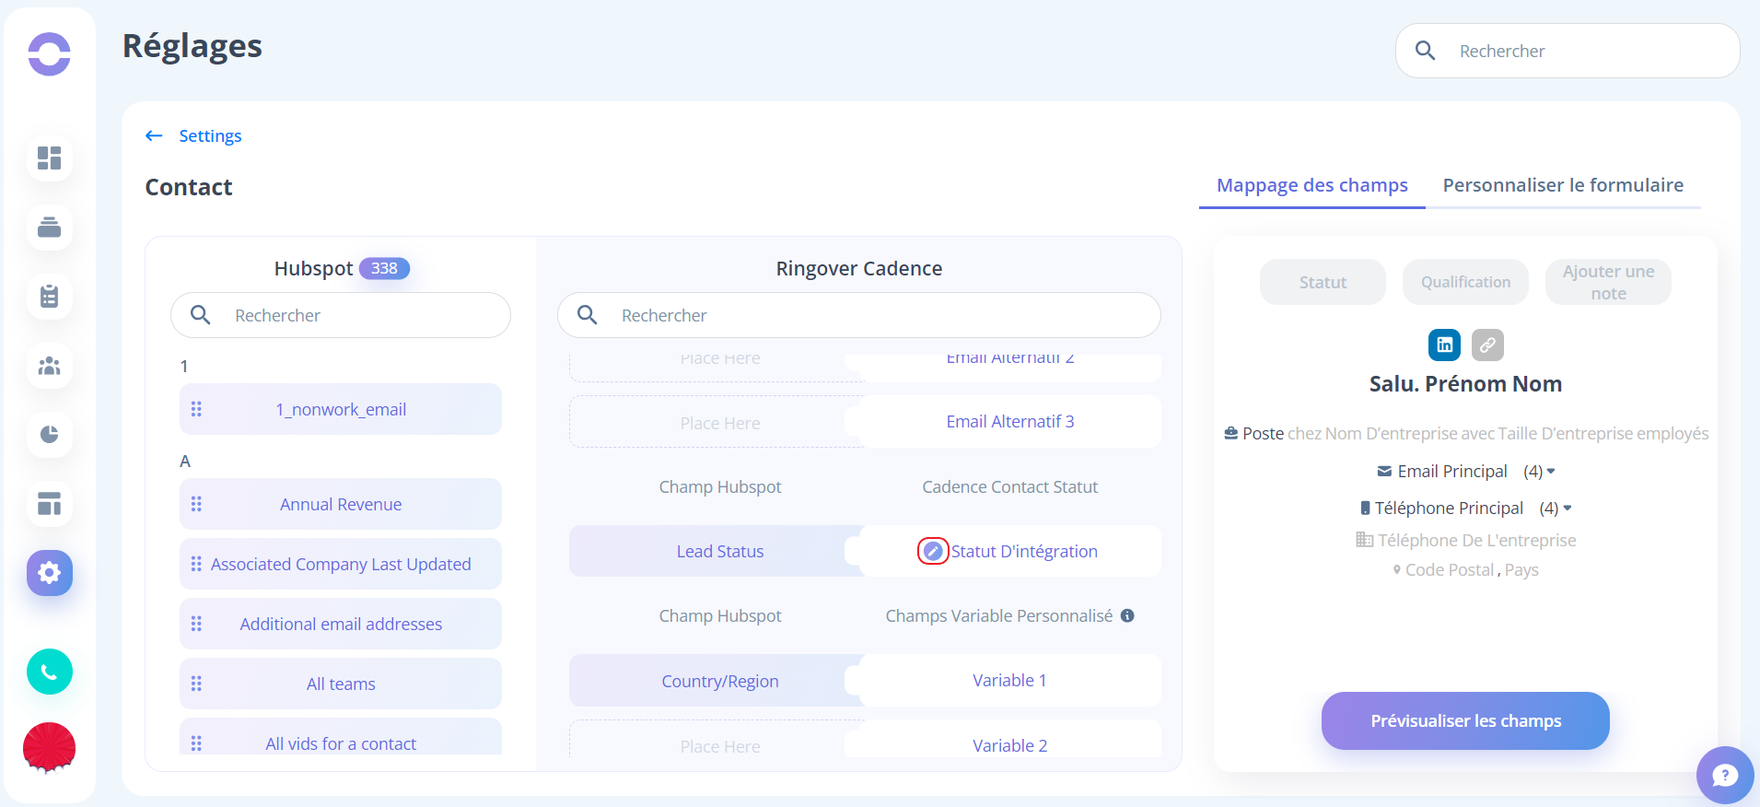Open the stacked layers icon in sidebar

coord(50,228)
